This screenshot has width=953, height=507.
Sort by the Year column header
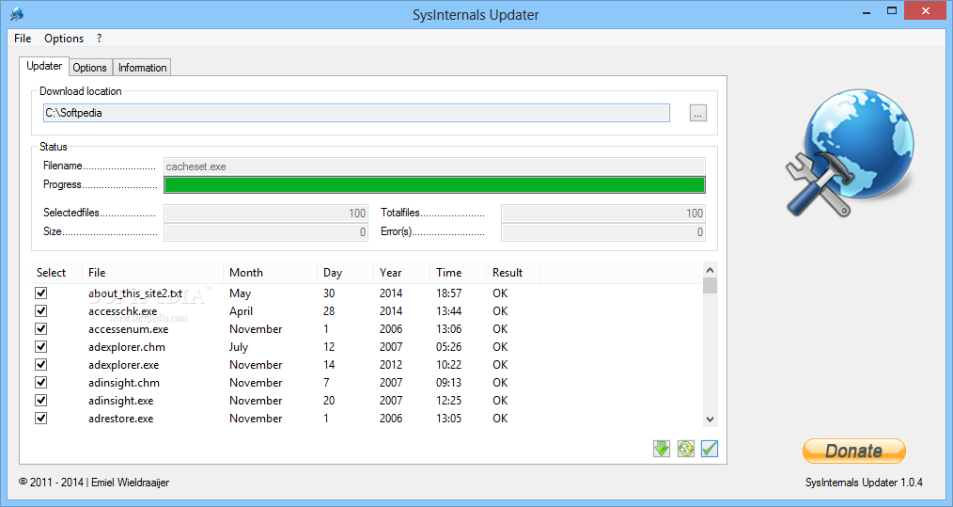pos(401,273)
